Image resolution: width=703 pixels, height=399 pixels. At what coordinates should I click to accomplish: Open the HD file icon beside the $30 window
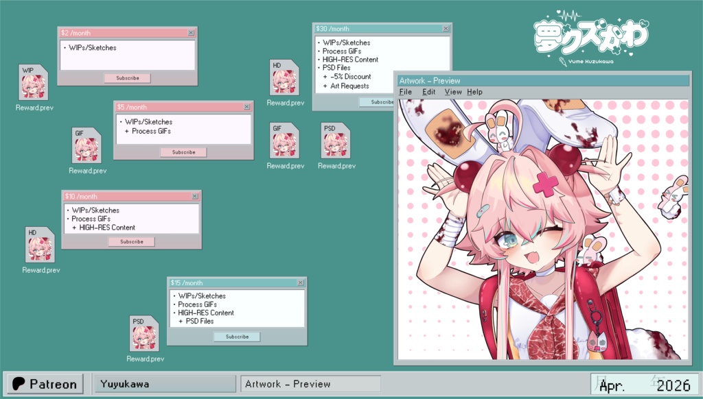284,77
